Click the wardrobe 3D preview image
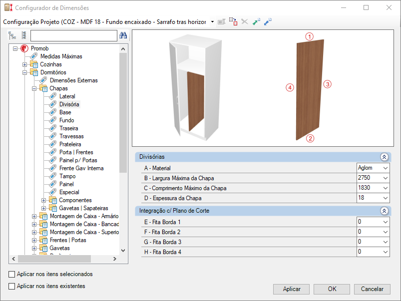This screenshot has height=301, width=401. 195,88
